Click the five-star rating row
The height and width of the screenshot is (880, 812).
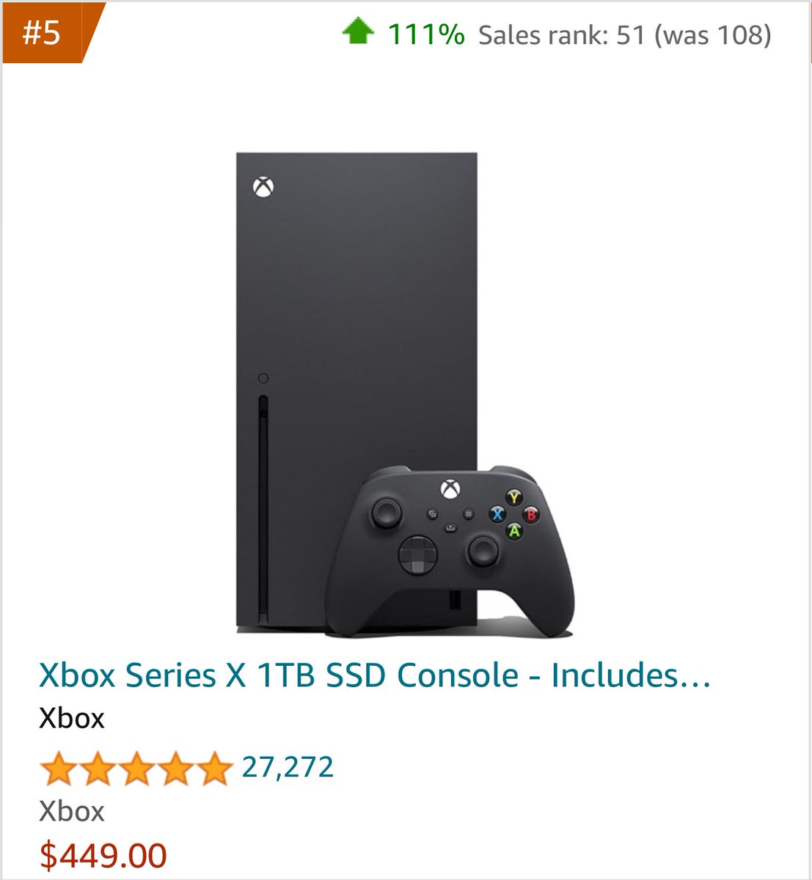click(136, 769)
